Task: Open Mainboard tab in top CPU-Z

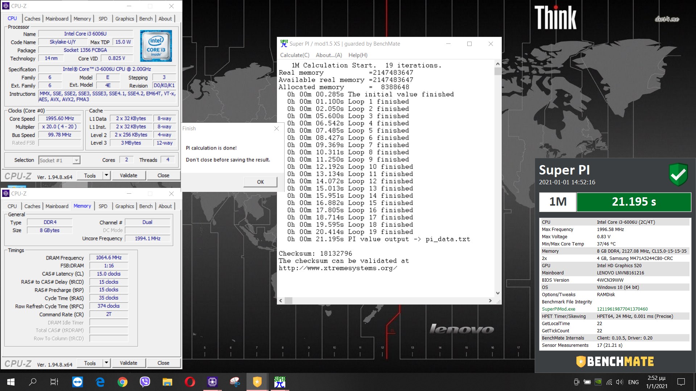Action: tap(57, 18)
